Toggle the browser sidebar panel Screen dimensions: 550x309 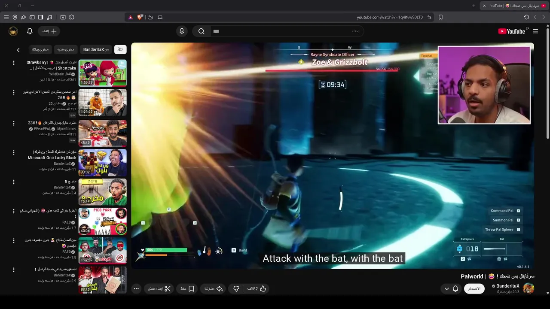[40, 17]
